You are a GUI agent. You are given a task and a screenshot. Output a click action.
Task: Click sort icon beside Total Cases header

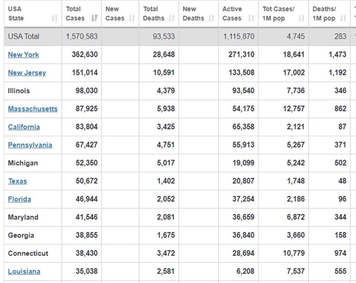coord(95,19)
